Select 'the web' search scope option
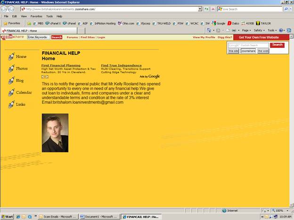This screenshot has width=294, height=220. pyautogui.click(x=263, y=51)
